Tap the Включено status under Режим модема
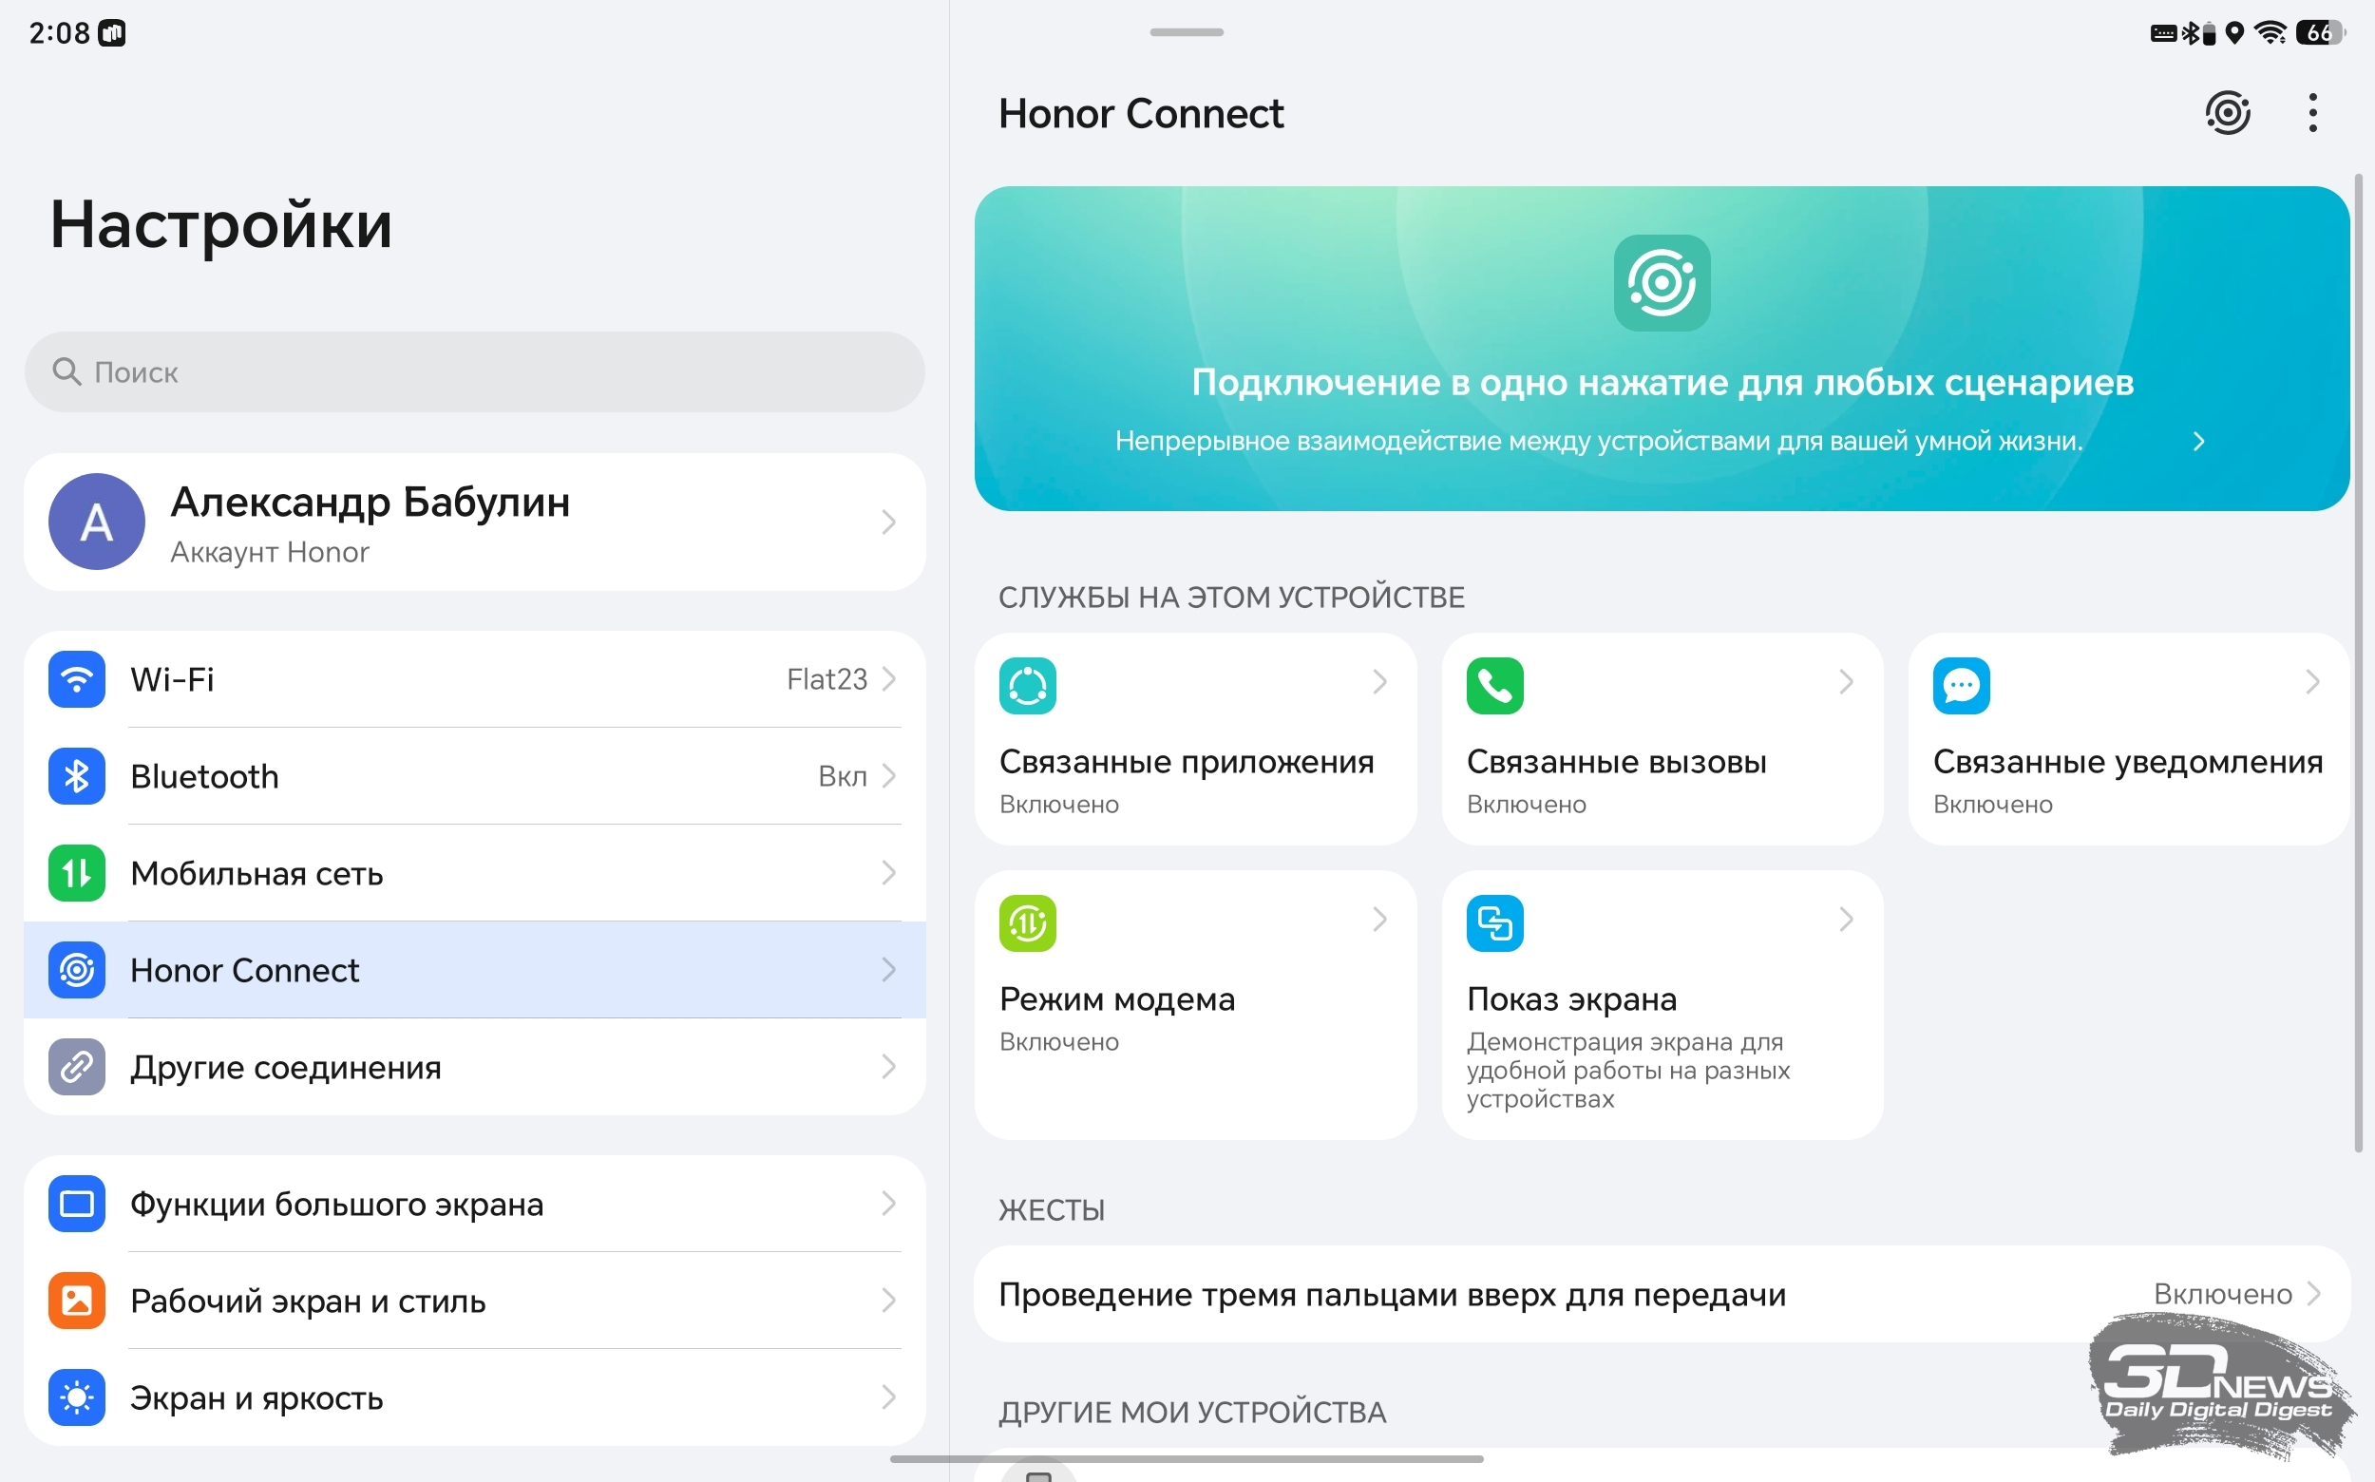Image resolution: width=2375 pixels, height=1482 pixels. tap(1058, 1041)
